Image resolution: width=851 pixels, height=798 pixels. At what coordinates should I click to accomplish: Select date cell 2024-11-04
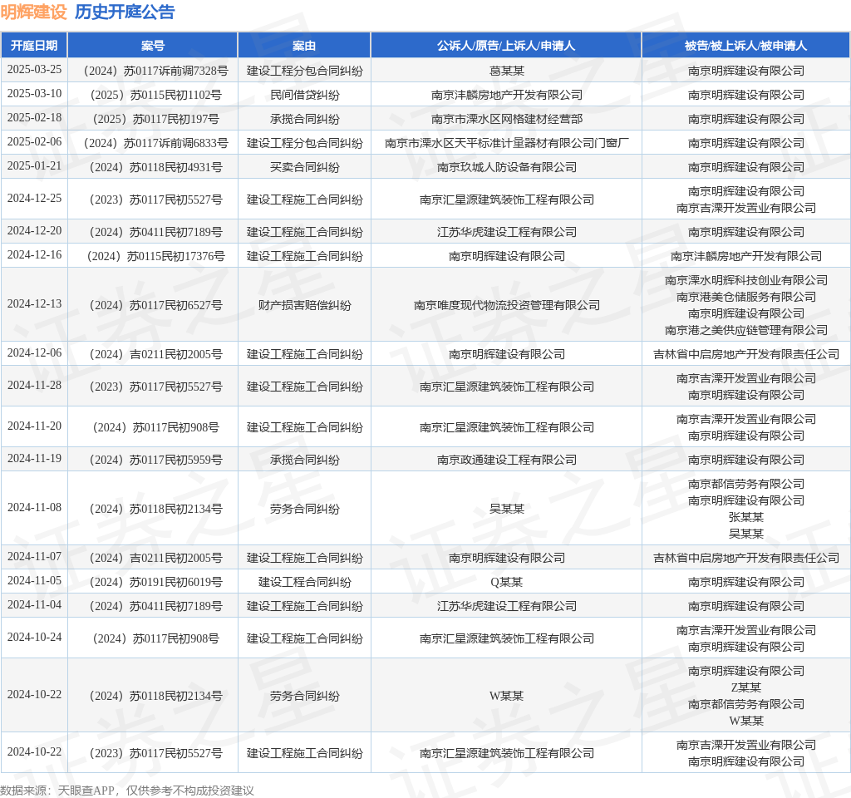click(34, 605)
